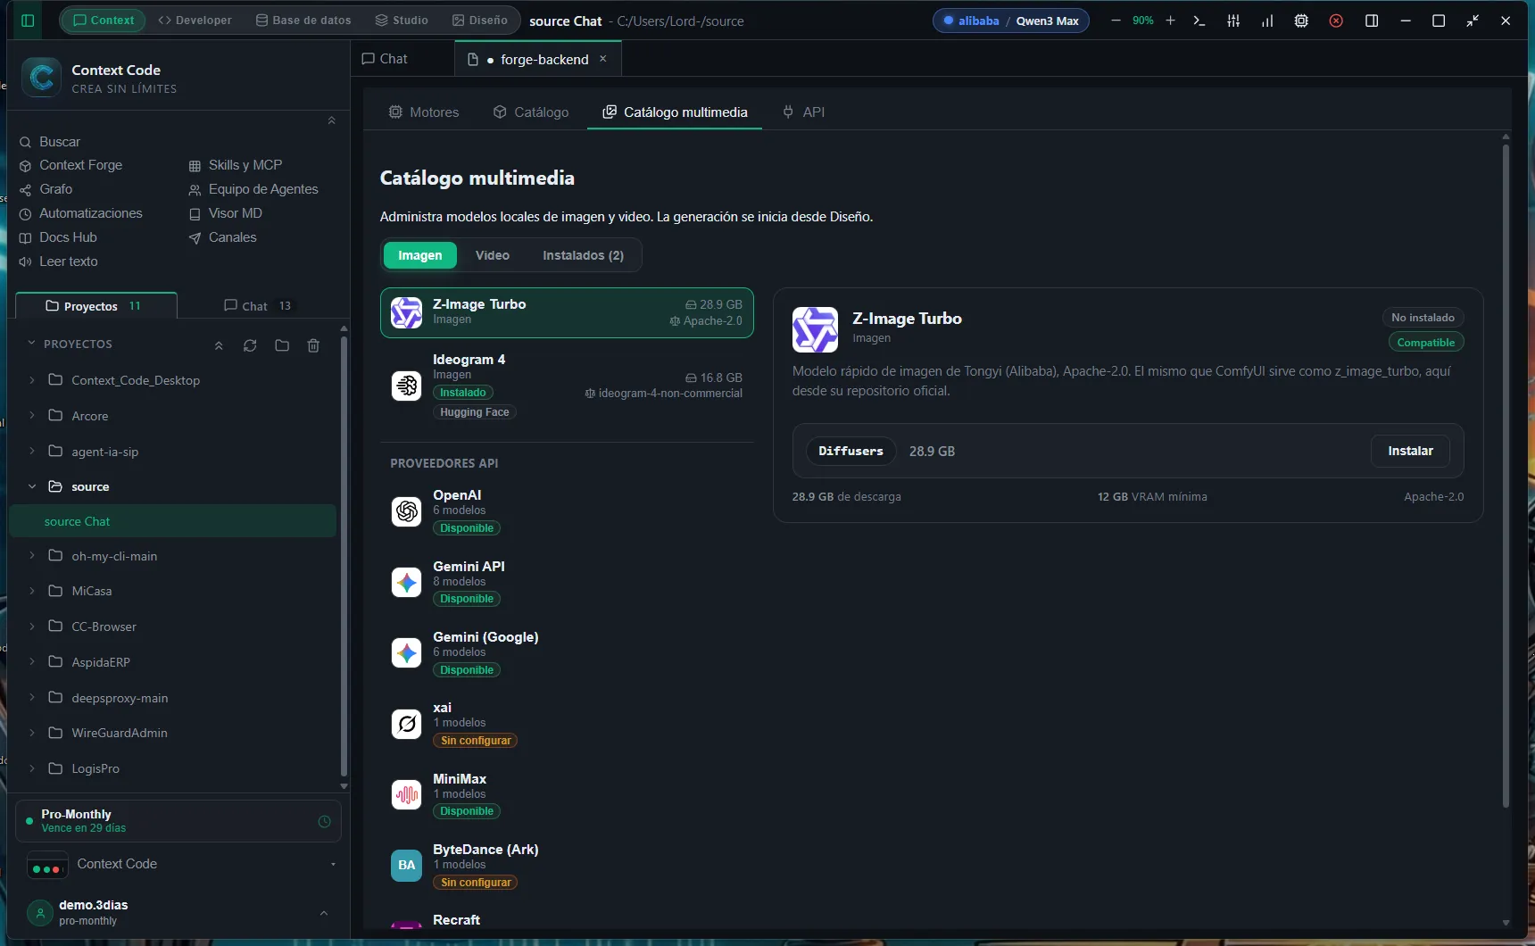Image resolution: width=1535 pixels, height=946 pixels.
Task: Select the source Chat item
Action: click(173, 521)
